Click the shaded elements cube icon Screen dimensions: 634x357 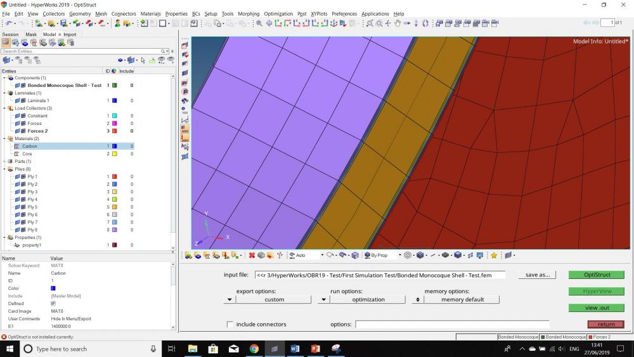[x=420, y=255]
